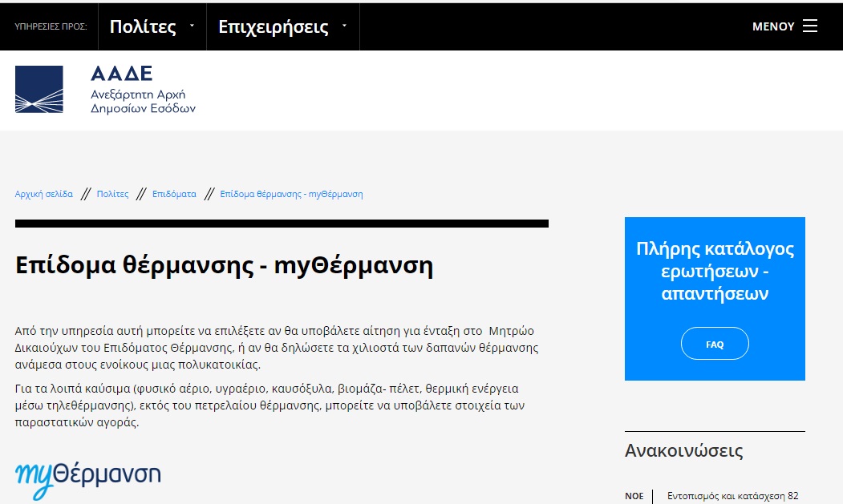Image resolution: width=843 pixels, height=504 pixels.
Task: Click the ΜΕΝΟΥ label in header
Action: (x=773, y=26)
